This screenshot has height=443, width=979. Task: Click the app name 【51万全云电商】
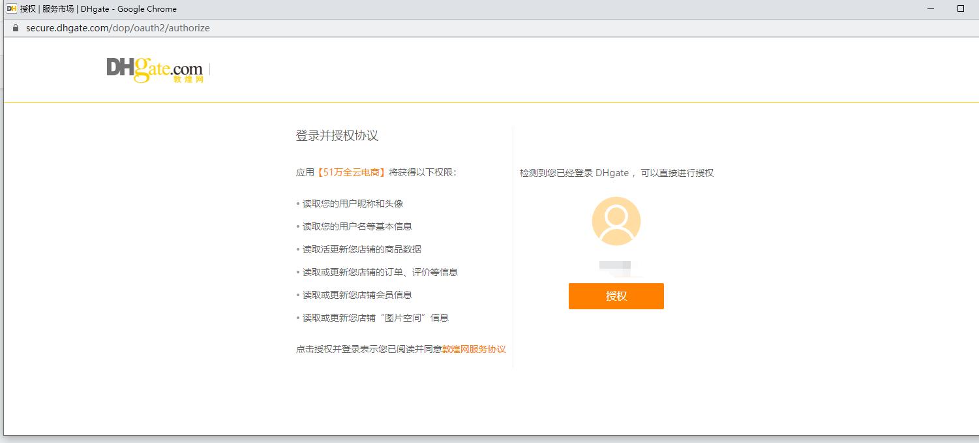tap(352, 173)
